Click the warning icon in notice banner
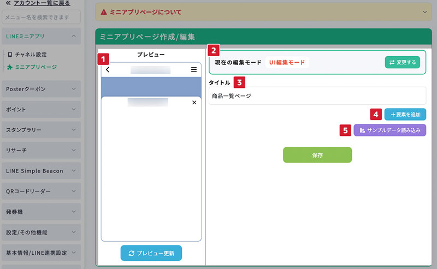 [x=104, y=11]
